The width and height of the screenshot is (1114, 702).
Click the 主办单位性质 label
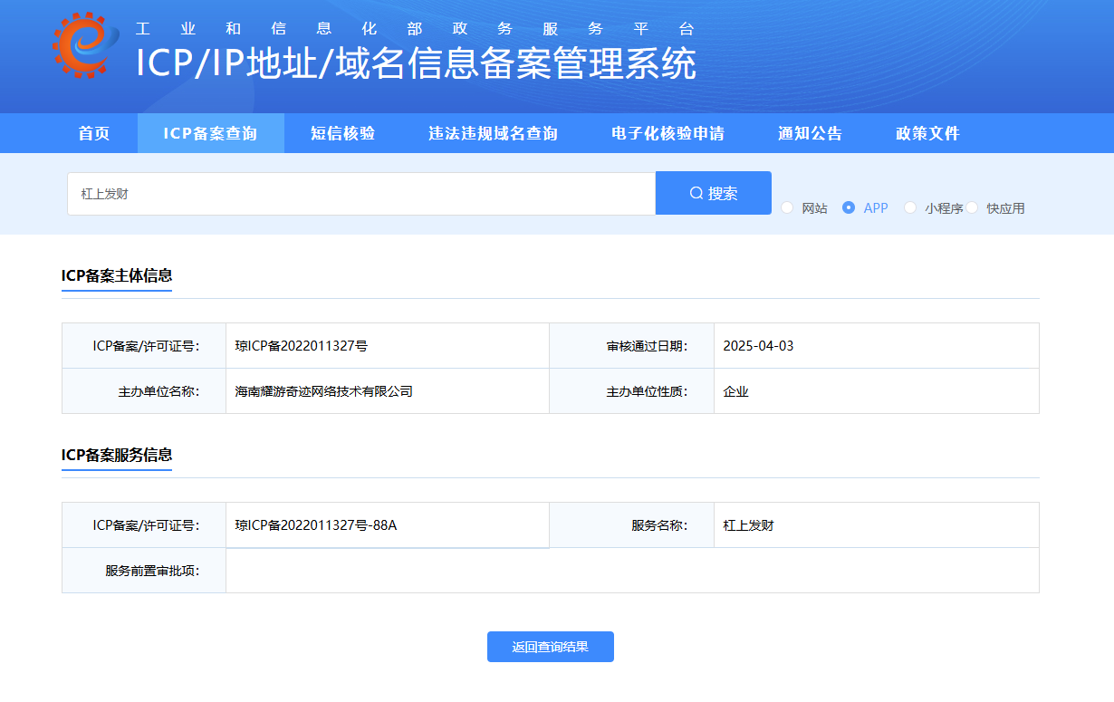pyautogui.click(x=647, y=391)
